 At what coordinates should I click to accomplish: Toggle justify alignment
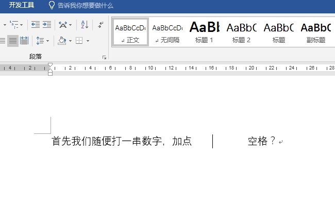(x=13, y=41)
